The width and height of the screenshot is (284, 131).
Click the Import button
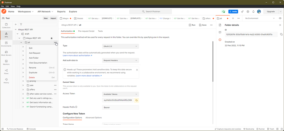click(x=53, y=19)
